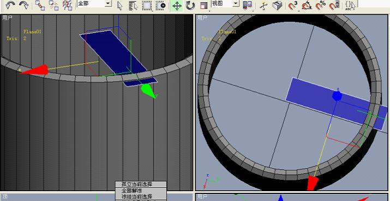Enable the Percent Snap toggle
The width and height of the screenshot is (390, 201).
pos(320,5)
